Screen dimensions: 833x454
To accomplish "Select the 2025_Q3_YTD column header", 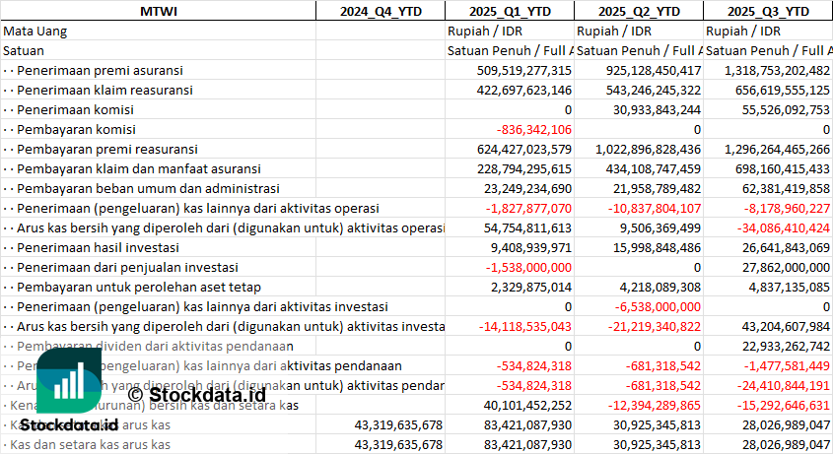I will (x=768, y=11).
